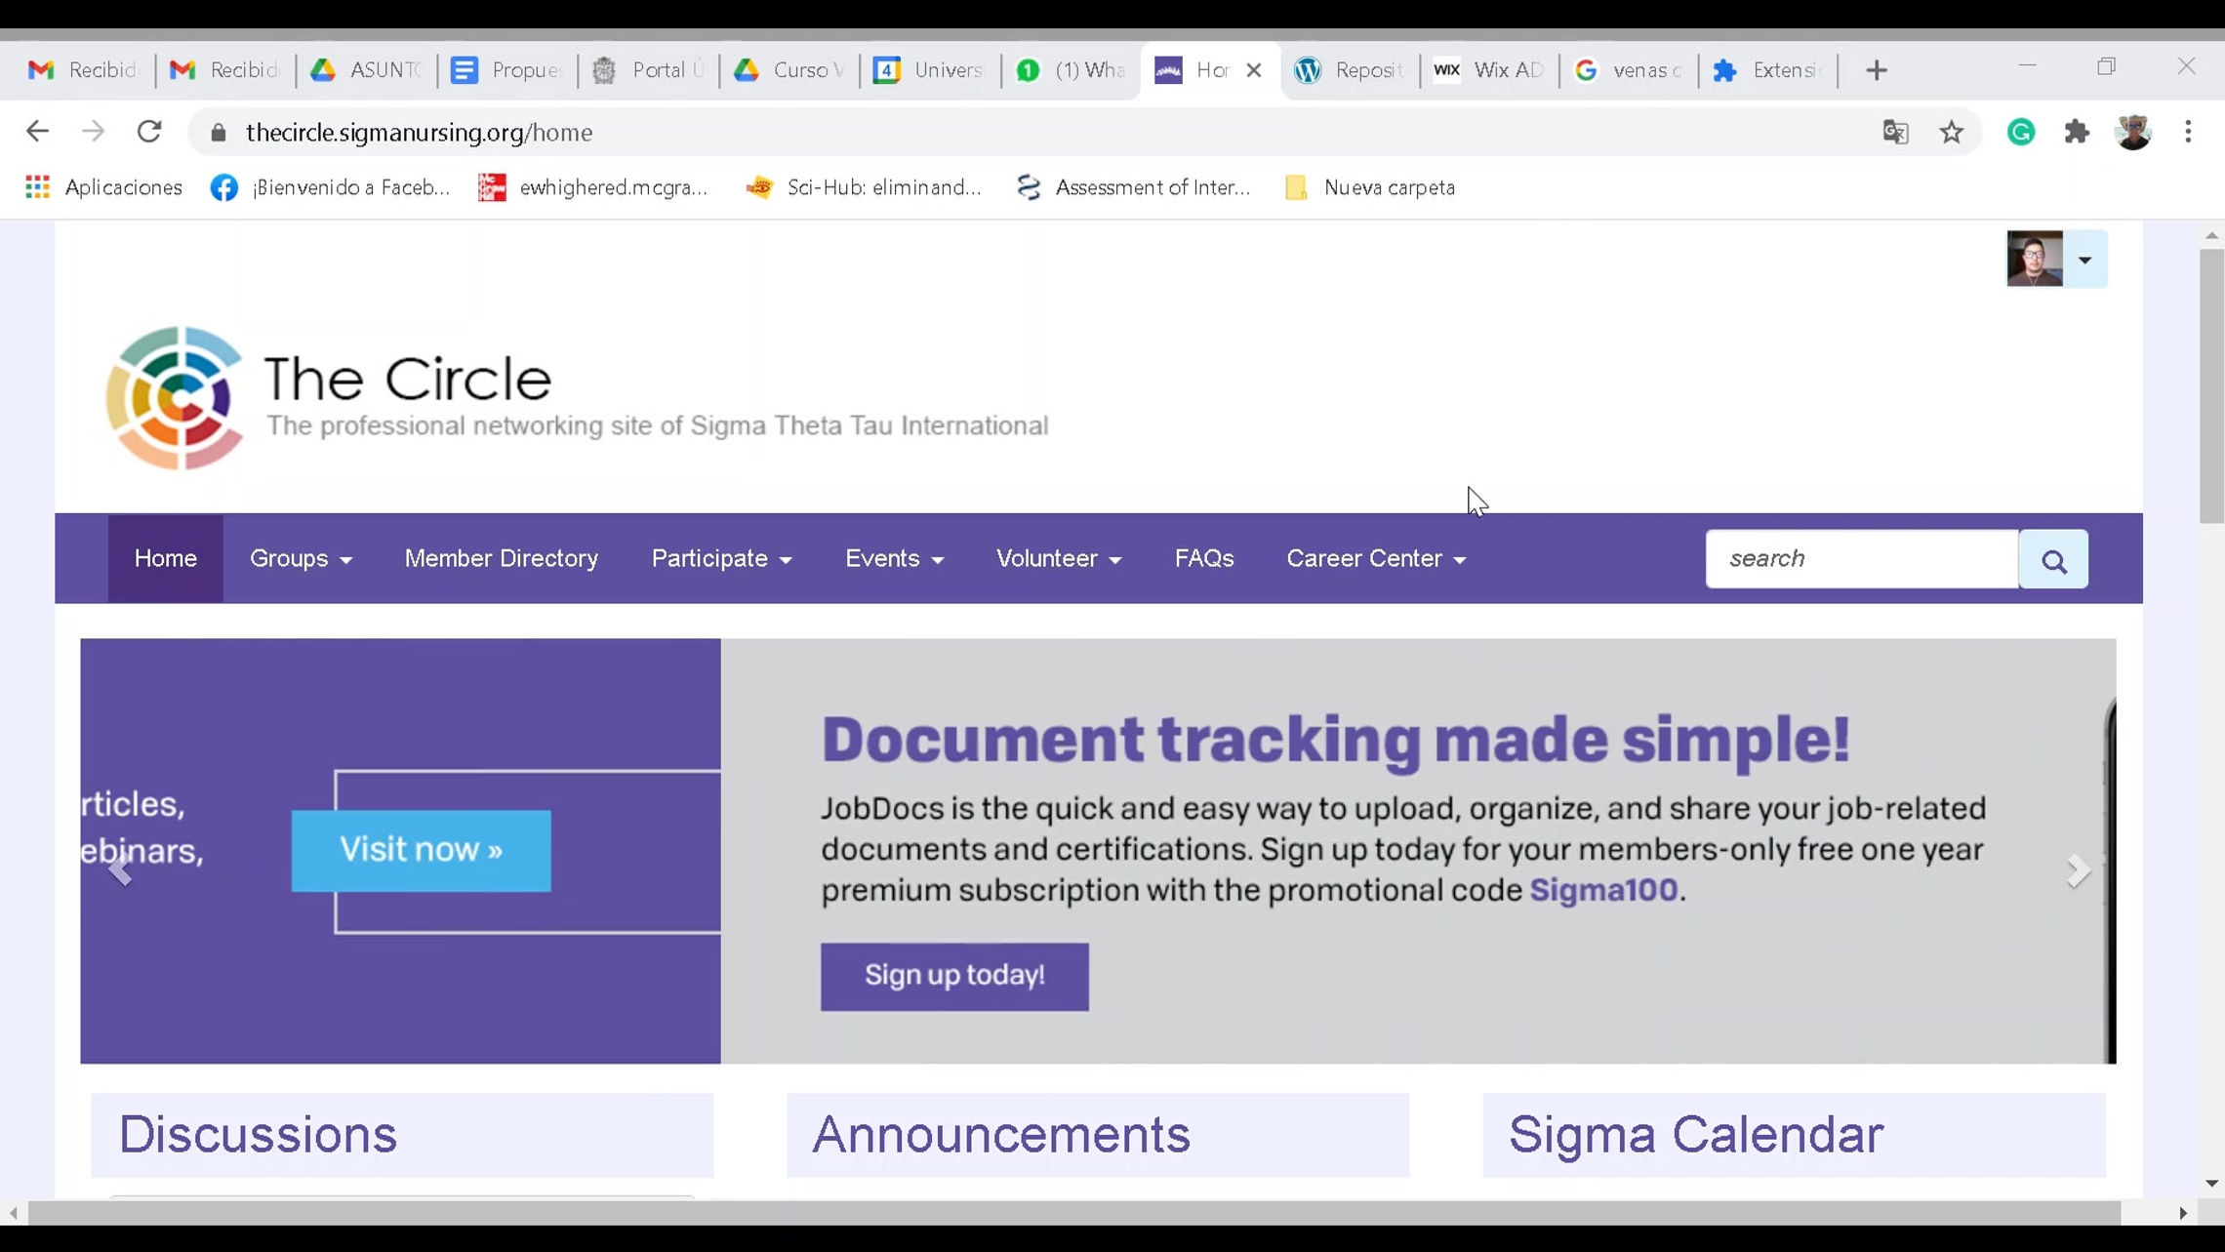Screen dimensions: 2225x1252
Task: Open the Sci-Hub bookmark
Action: (x=864, y=187)
